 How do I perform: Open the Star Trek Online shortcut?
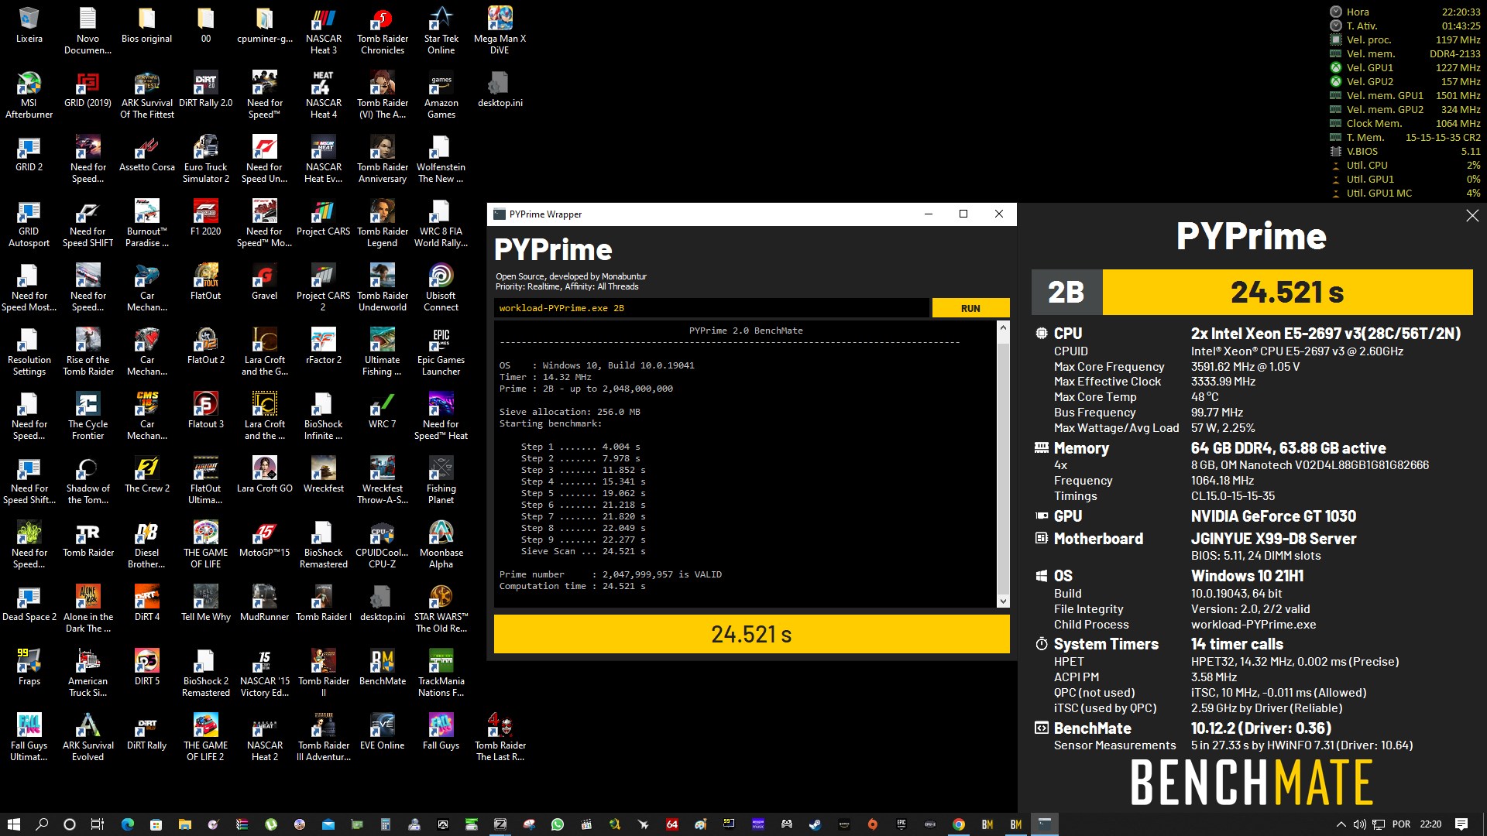(441, 30)
